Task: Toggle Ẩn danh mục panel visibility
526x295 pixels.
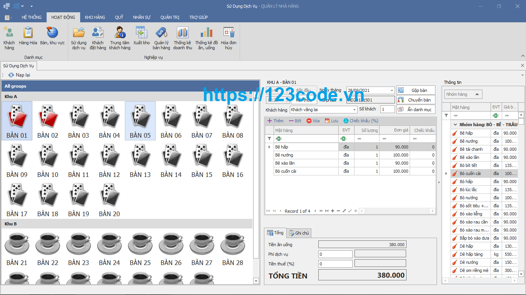Action: 416,110
